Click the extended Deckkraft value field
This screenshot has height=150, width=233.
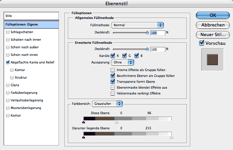[158, 50]
